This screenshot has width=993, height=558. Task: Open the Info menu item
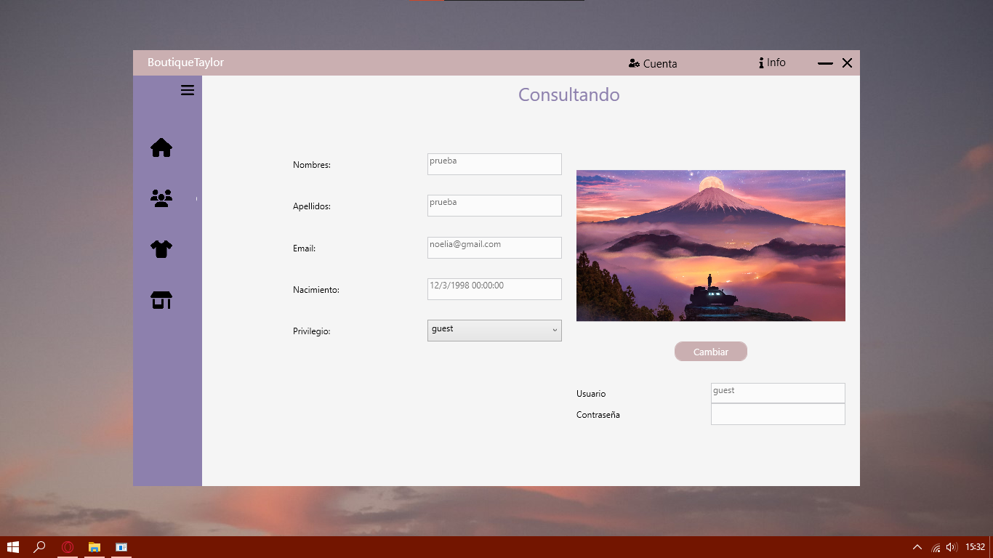coord(772,62)
